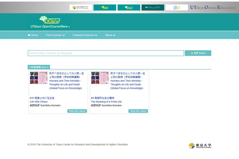The image size is (239, 159).
Task: Open the OCW banner next to the Course Catalogue
Action: (x=105, y=7)
